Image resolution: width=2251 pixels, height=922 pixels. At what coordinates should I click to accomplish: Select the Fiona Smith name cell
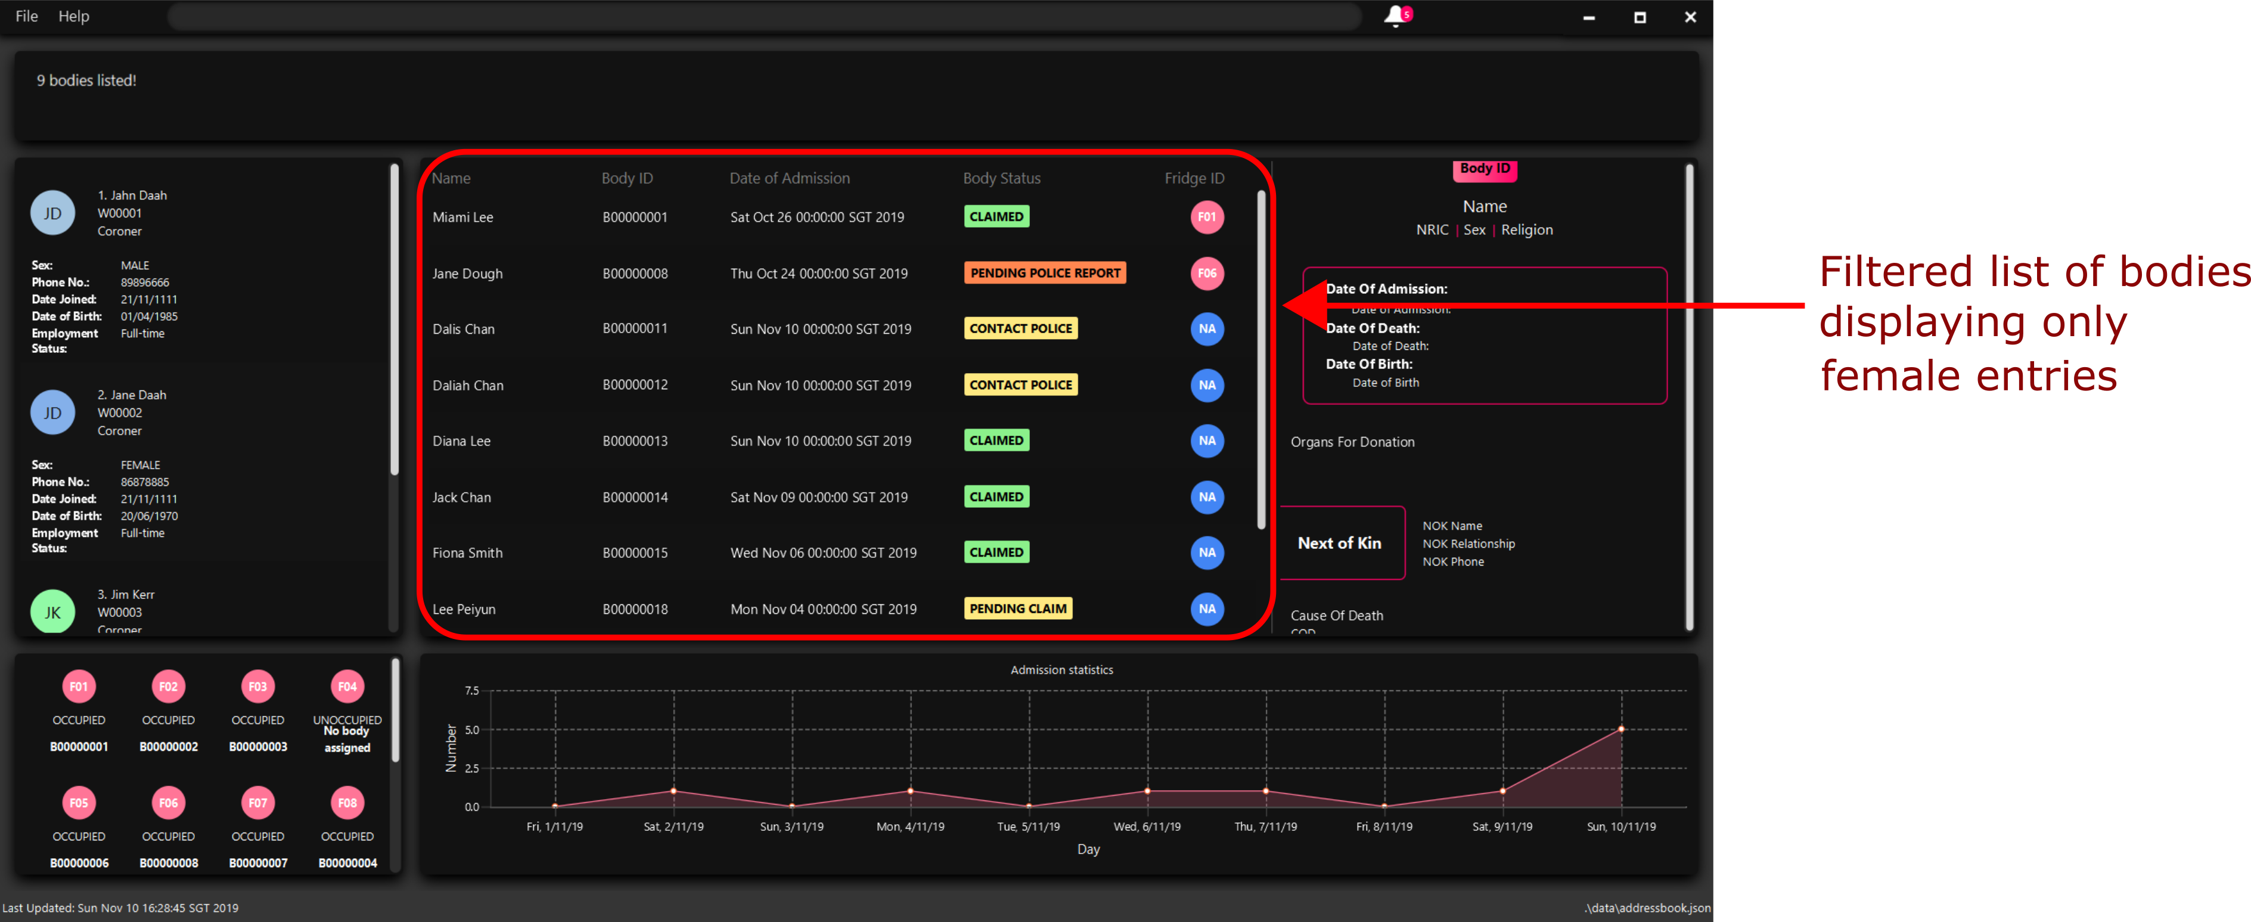pos(467,553)
